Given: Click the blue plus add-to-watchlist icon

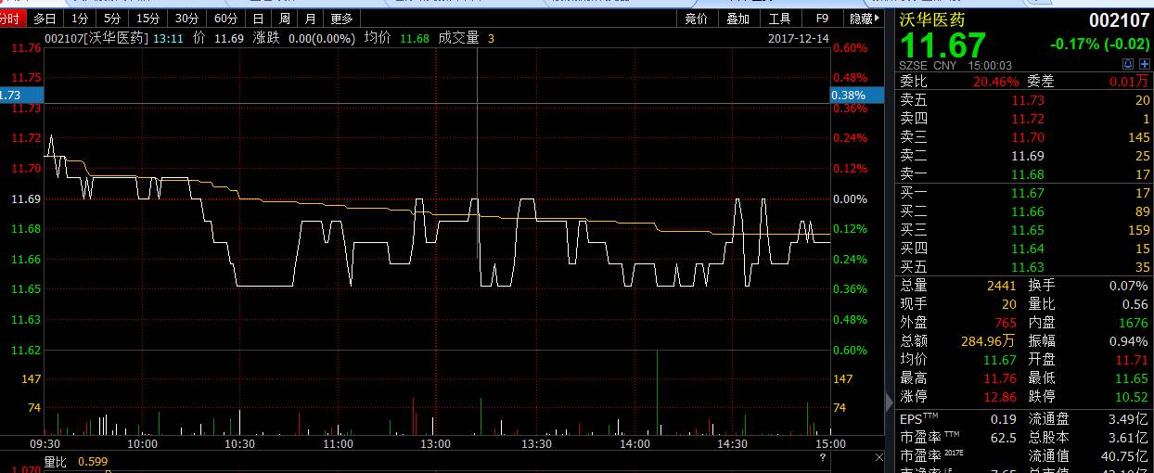Looking at the screenshot, I should [x=1144, y=64].
